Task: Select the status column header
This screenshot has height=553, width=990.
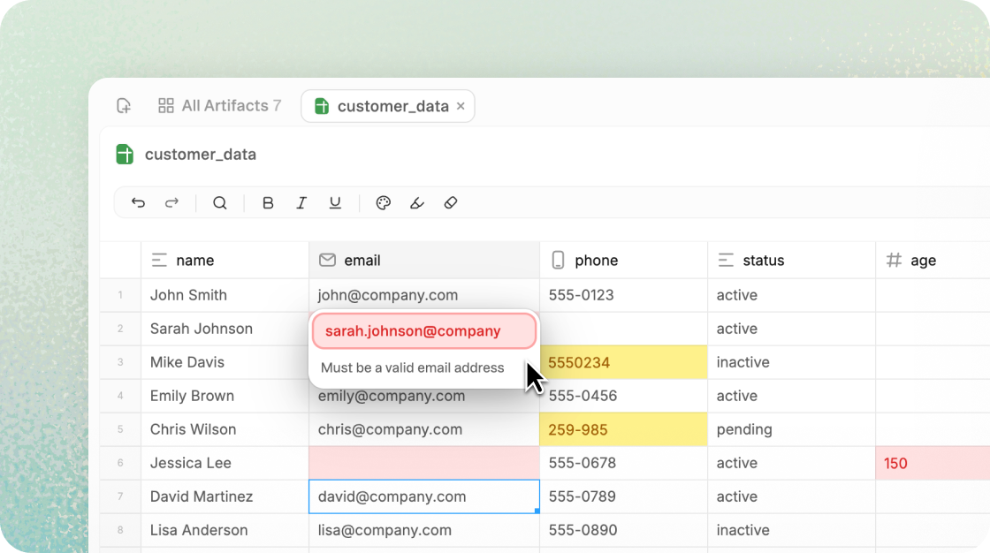Action: tap(792, 260)
